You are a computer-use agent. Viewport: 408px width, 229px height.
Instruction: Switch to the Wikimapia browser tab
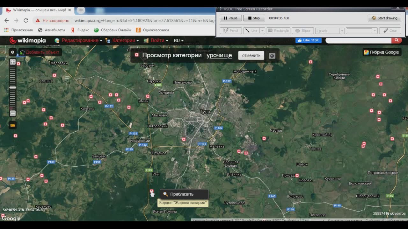coord(38,10)
